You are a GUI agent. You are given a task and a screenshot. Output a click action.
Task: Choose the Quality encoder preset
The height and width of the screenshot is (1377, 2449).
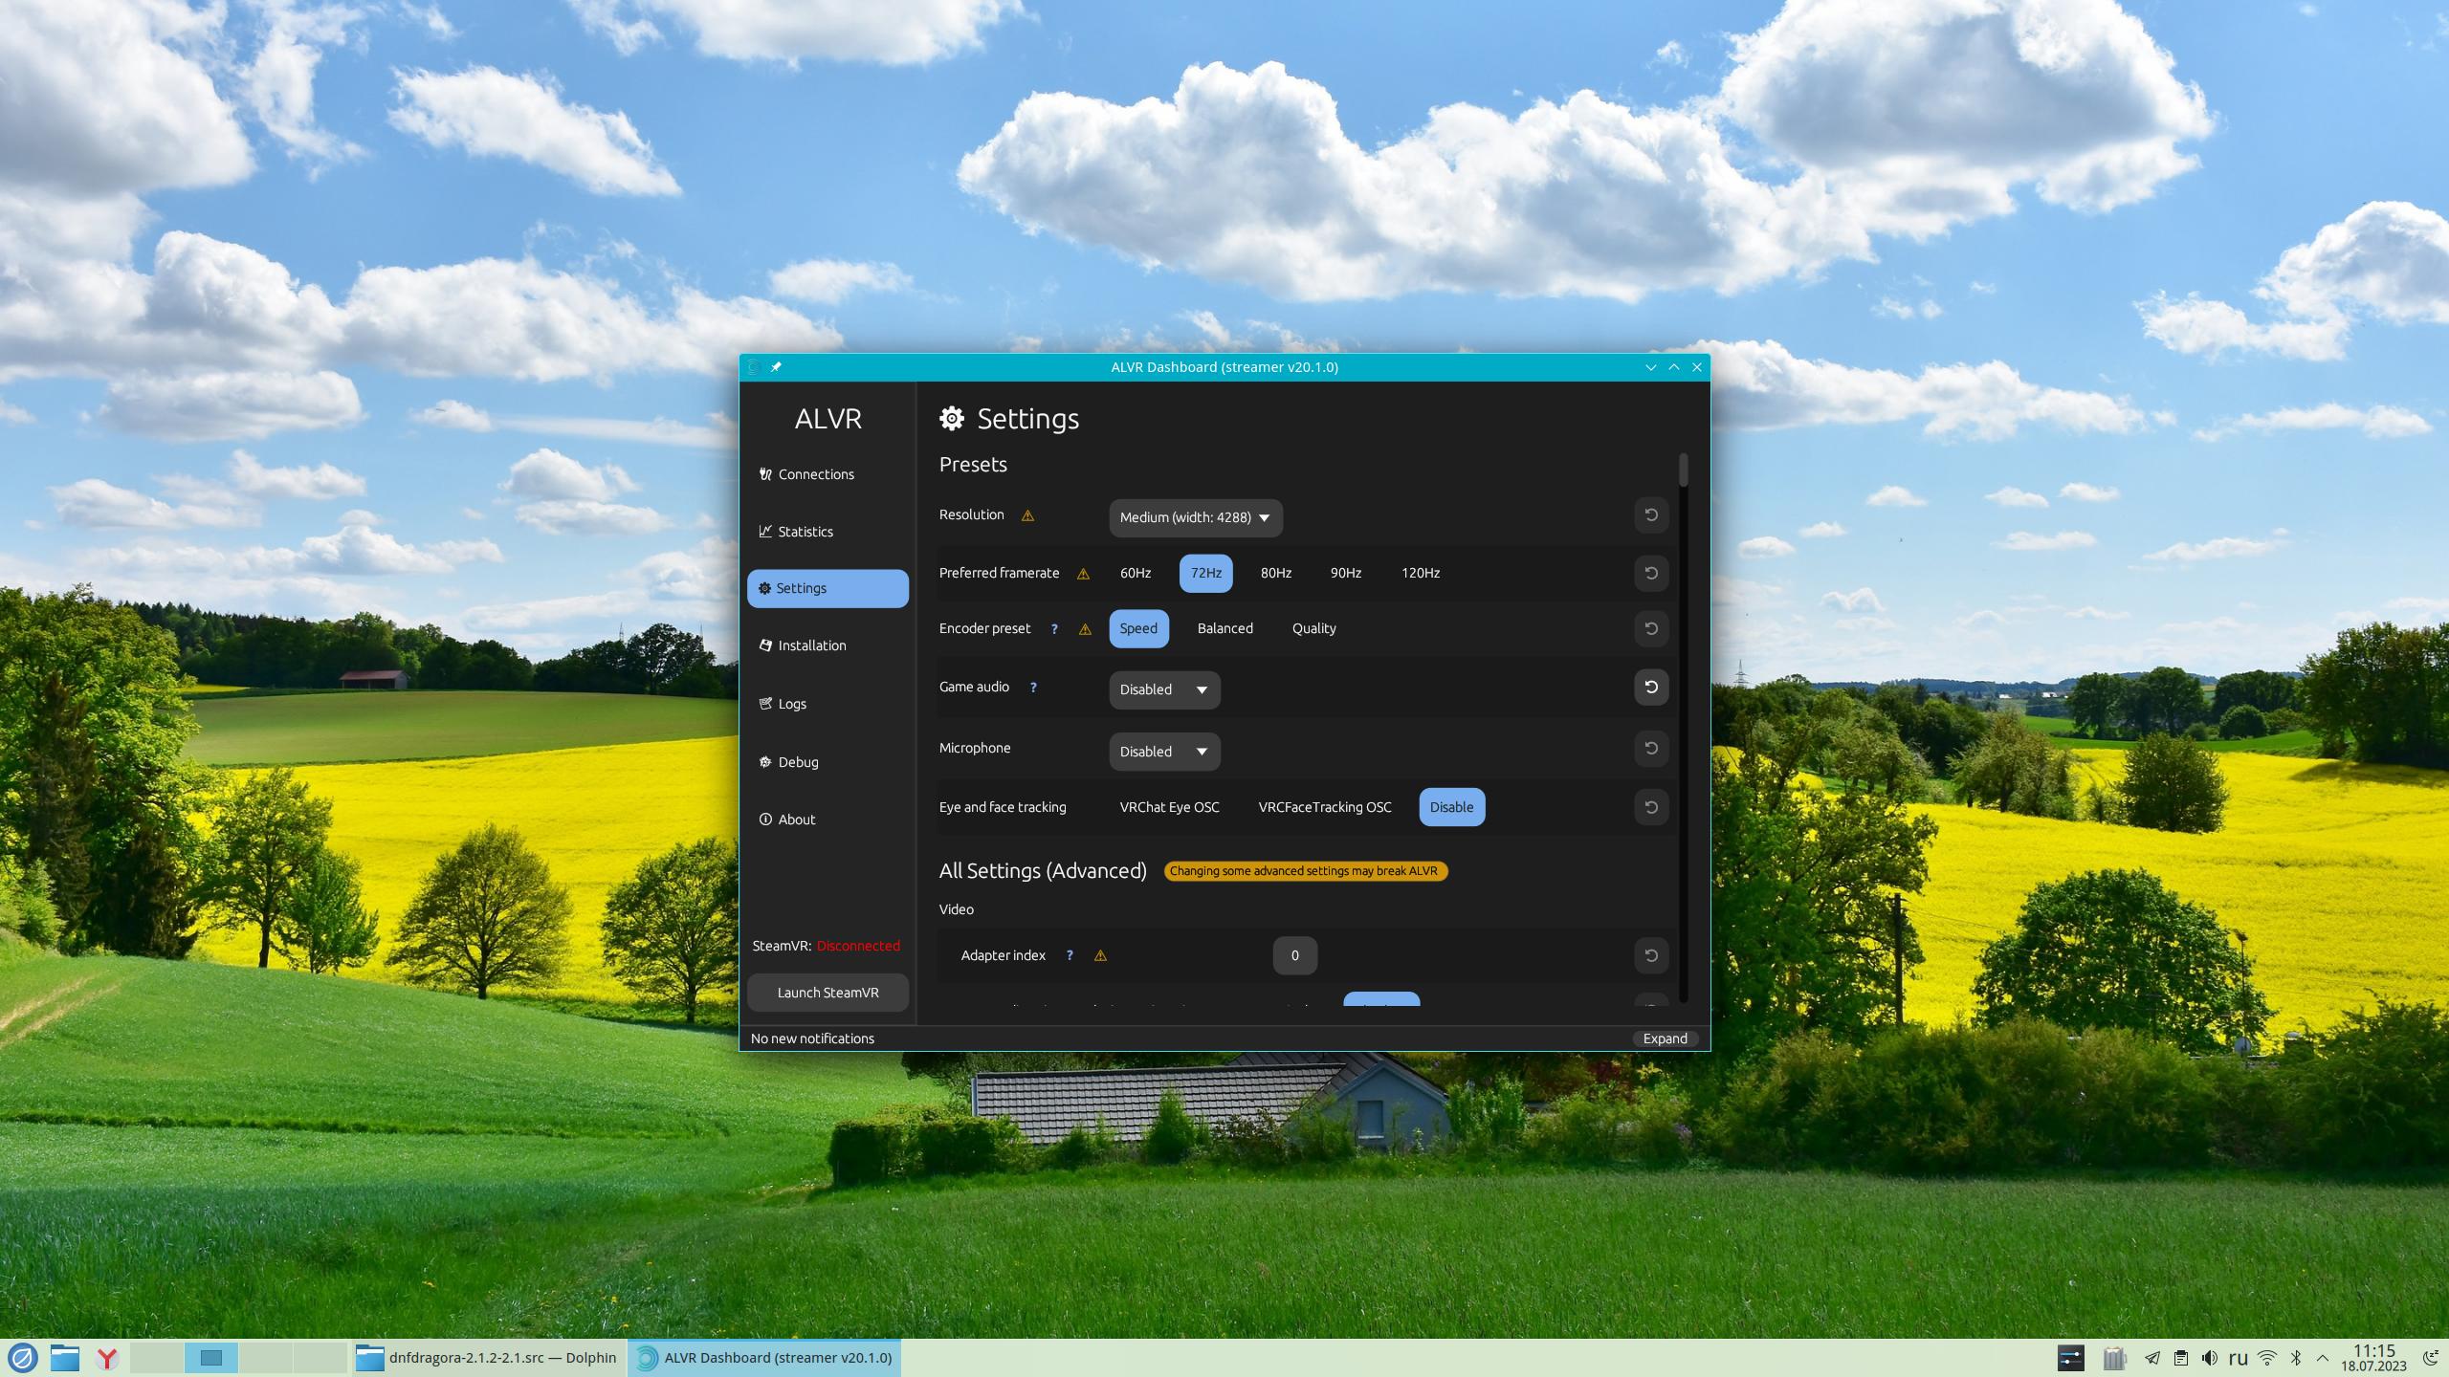coord(1313,629)
